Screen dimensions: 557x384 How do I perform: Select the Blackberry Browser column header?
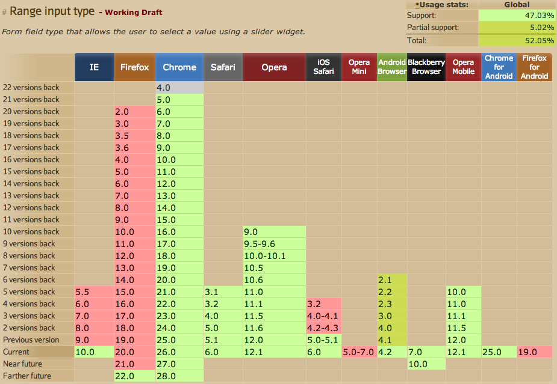(x=426, y=67)
